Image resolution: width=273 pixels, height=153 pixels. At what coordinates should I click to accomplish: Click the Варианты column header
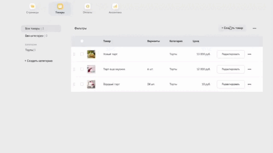click(x=154, y=41)
